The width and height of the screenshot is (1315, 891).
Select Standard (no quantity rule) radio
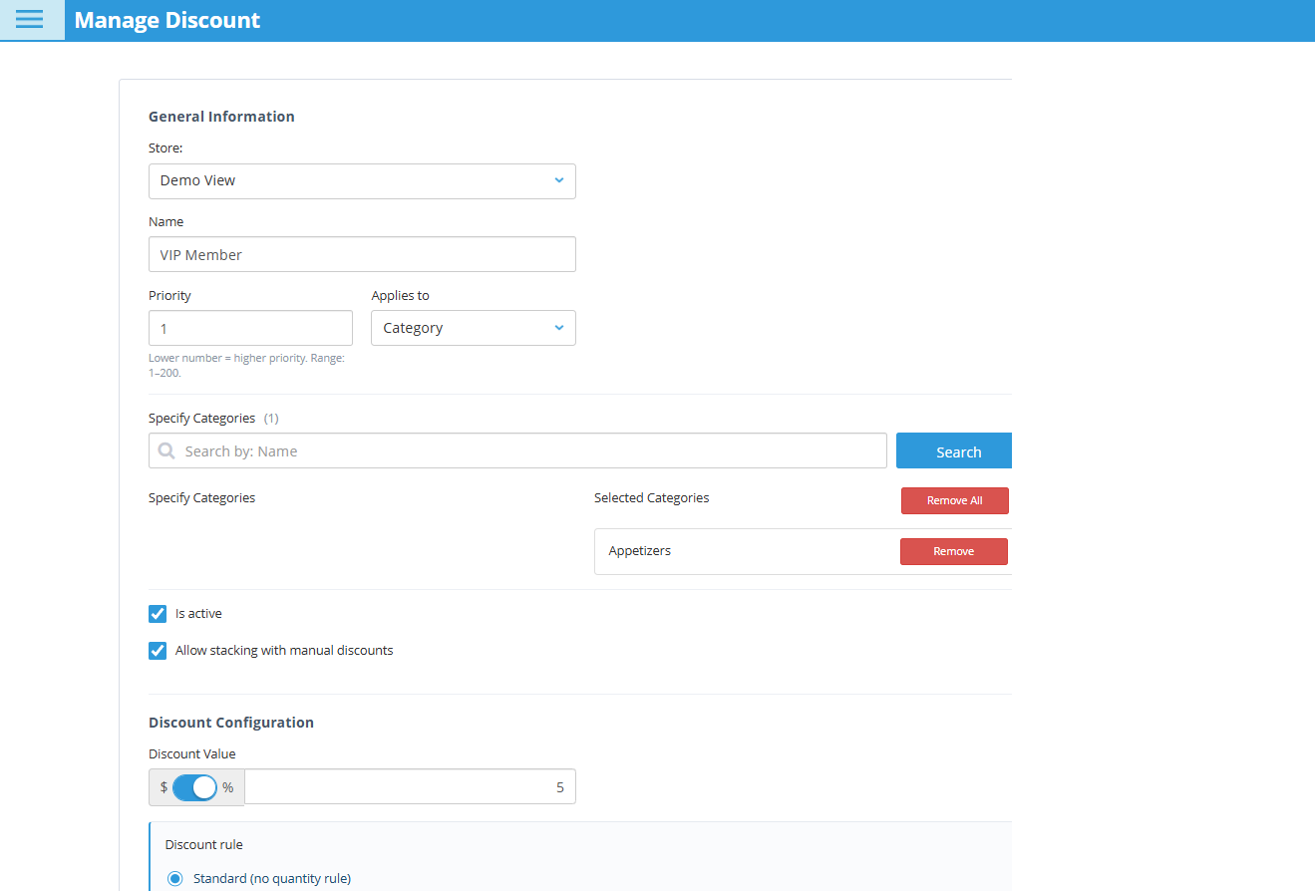175,878
